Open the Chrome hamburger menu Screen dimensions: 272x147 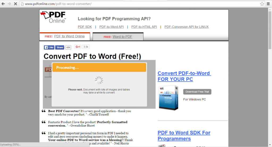[268, 4]
